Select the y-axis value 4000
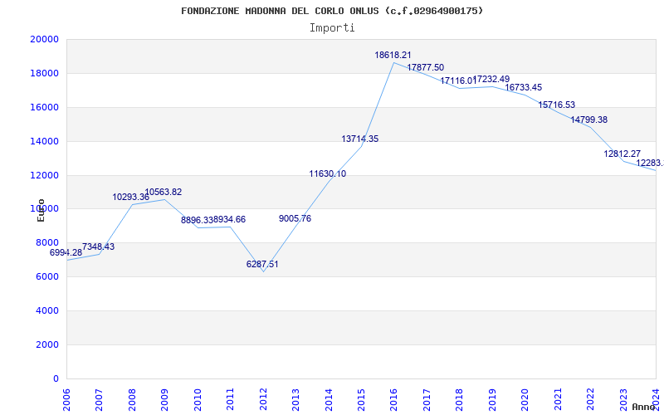Viewport: 664px width, 415px height. coord(47,310)
